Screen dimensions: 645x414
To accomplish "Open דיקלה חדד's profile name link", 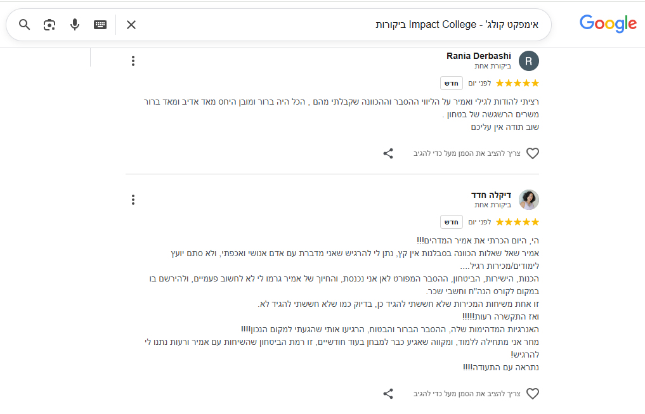I will point(491,195).
